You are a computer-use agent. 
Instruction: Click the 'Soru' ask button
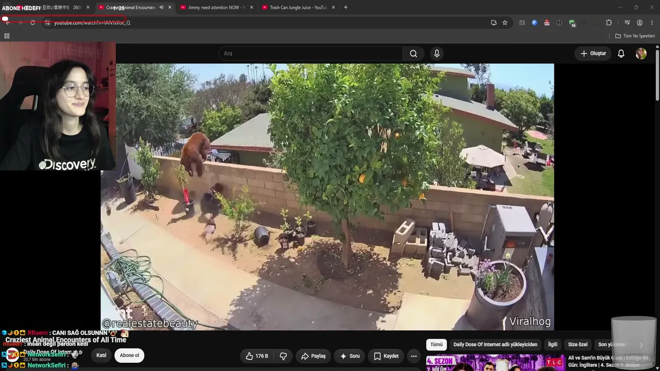pos(350,356)
